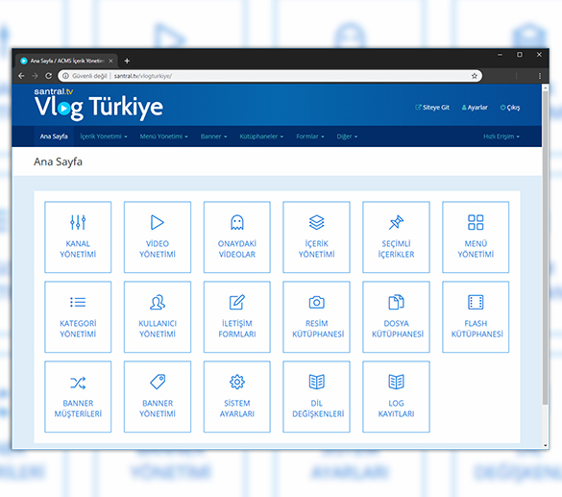Image resolution: width=562 pixels, height=497 pixels.
Task: Open Banner Müşterileri shuffle icon tile
Action: (x=78, y=397)
